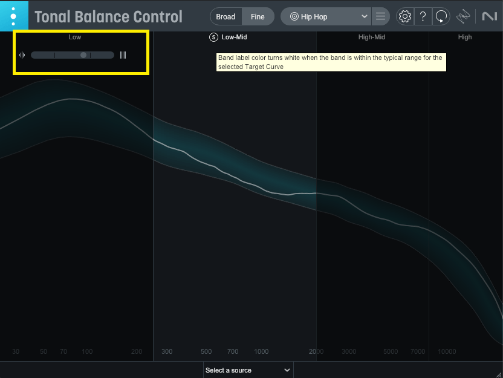Image resolution: width=503 pixels, height=378 pixels.
Task: Click the Native Instruments logo icon
Action: [489, 16]
